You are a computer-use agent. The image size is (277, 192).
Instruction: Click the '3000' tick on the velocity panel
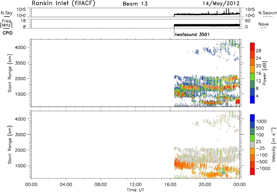click(20, 134)
